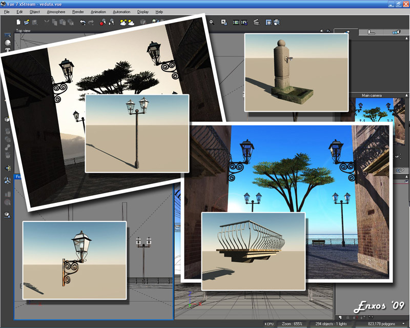The width and height of the screenshot is (410, 328).
Task: Click the record animation red dot icon
Action: click(103, 23)
